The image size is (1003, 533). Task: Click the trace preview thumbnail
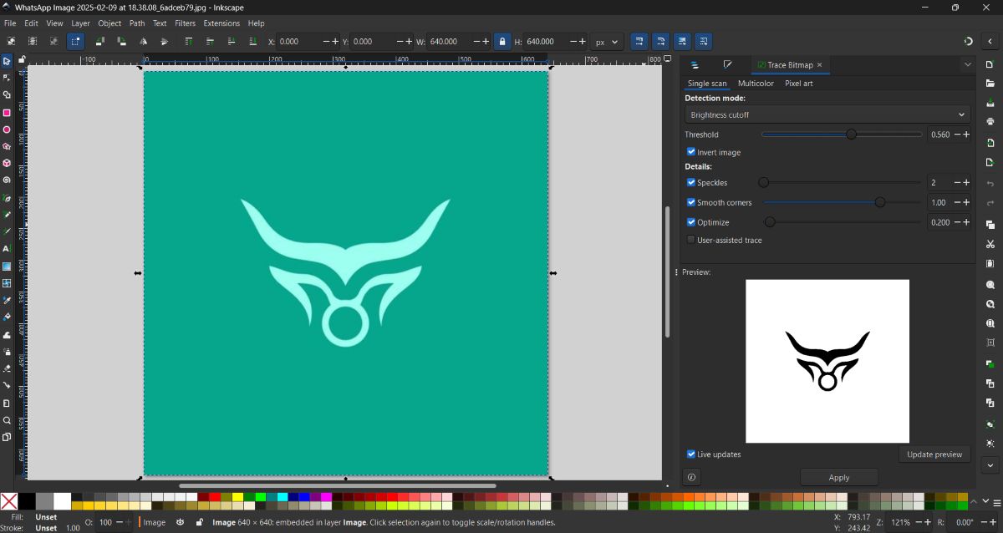[827, 361]
